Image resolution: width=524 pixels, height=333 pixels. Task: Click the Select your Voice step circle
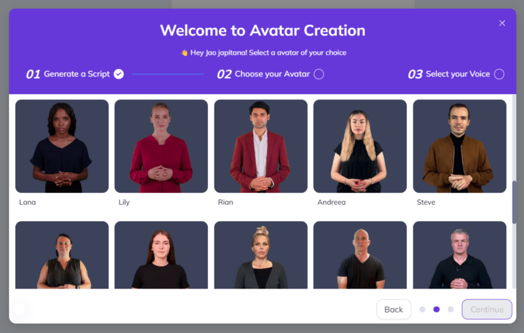499,74
